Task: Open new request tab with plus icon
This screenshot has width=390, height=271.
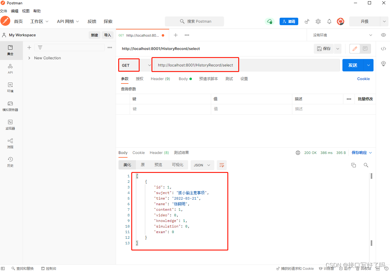Action: 176,35
